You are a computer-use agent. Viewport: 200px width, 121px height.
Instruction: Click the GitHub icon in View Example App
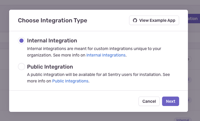pyautogui.click(x=135, y=20)
